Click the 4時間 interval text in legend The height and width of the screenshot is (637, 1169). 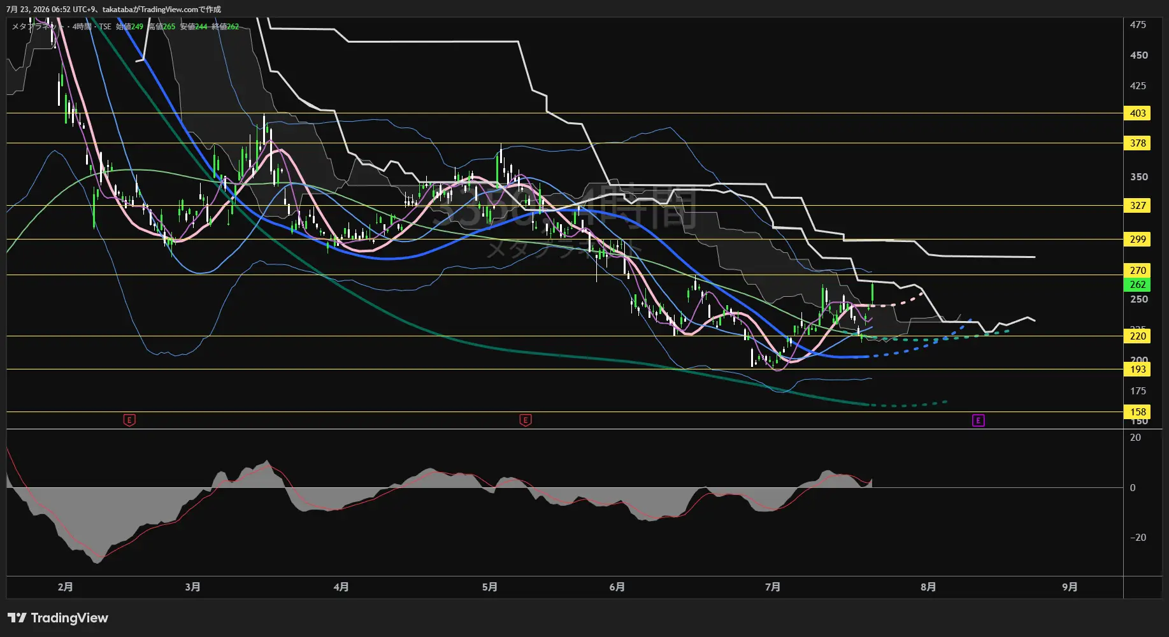pos(82,27)
